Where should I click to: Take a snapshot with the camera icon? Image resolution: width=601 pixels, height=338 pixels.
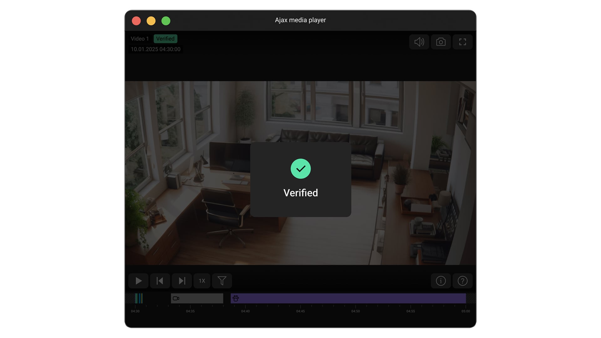(441, 42)
